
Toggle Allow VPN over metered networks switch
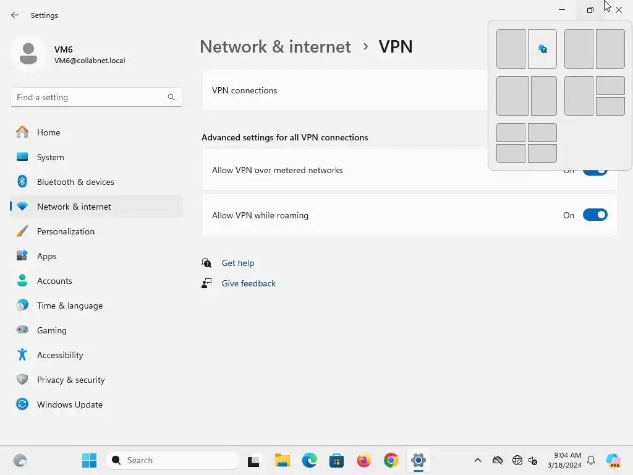click(595, 173)
